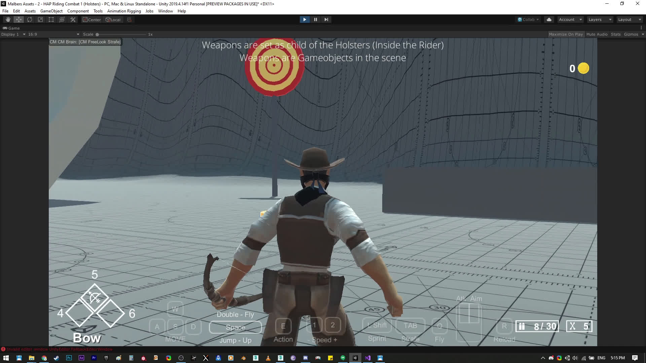Select the Rect transform tool
The image size is (646, 363).
(51, 19)
